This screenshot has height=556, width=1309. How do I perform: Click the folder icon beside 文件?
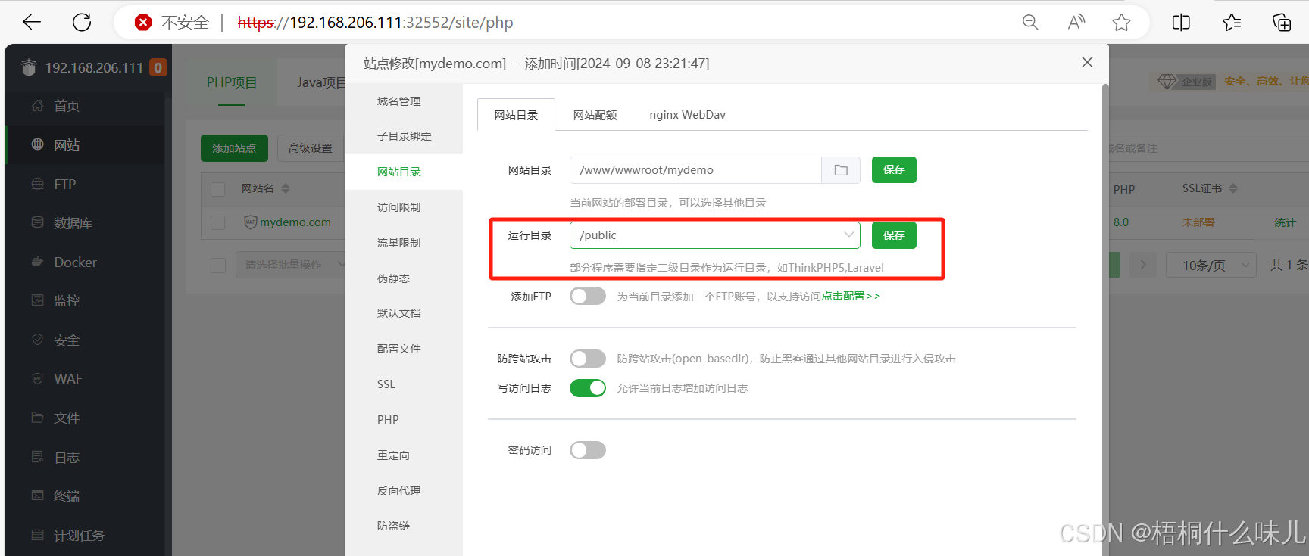(x=37, y=418)
